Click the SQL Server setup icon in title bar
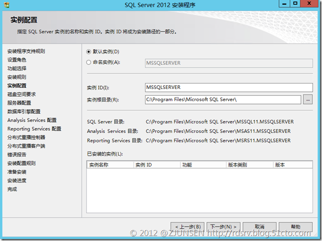Viewport: 322px width, 241px height. coord(6,5)
